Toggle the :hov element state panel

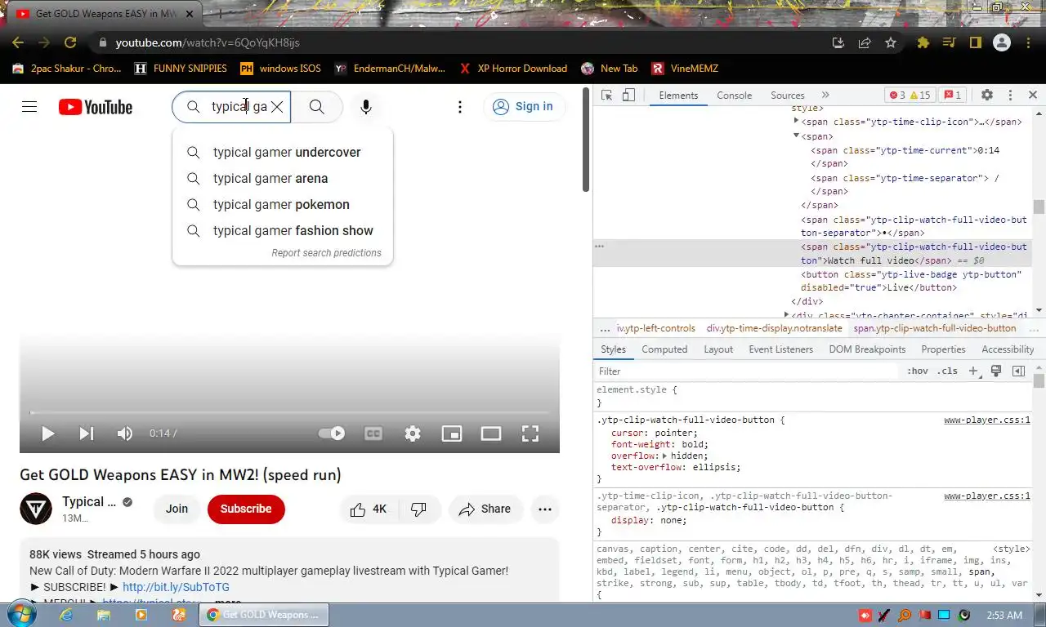point(918,371)
